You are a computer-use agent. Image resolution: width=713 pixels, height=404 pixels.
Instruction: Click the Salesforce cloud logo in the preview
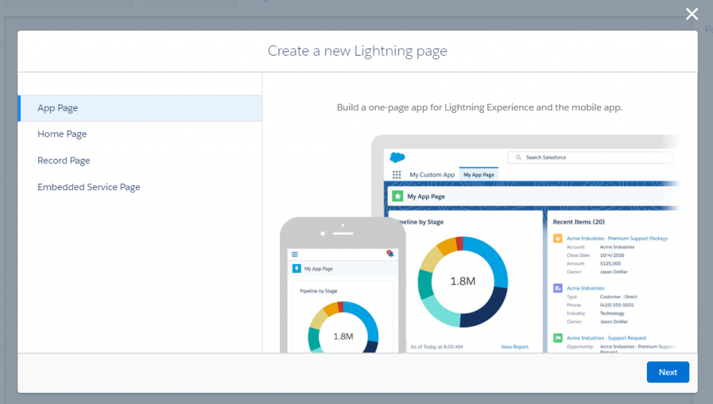click(396, 156)
